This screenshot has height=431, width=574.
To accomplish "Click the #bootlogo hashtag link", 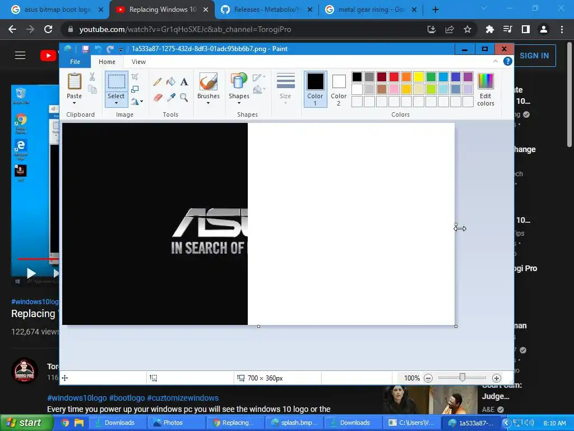I will pos(127,398).
